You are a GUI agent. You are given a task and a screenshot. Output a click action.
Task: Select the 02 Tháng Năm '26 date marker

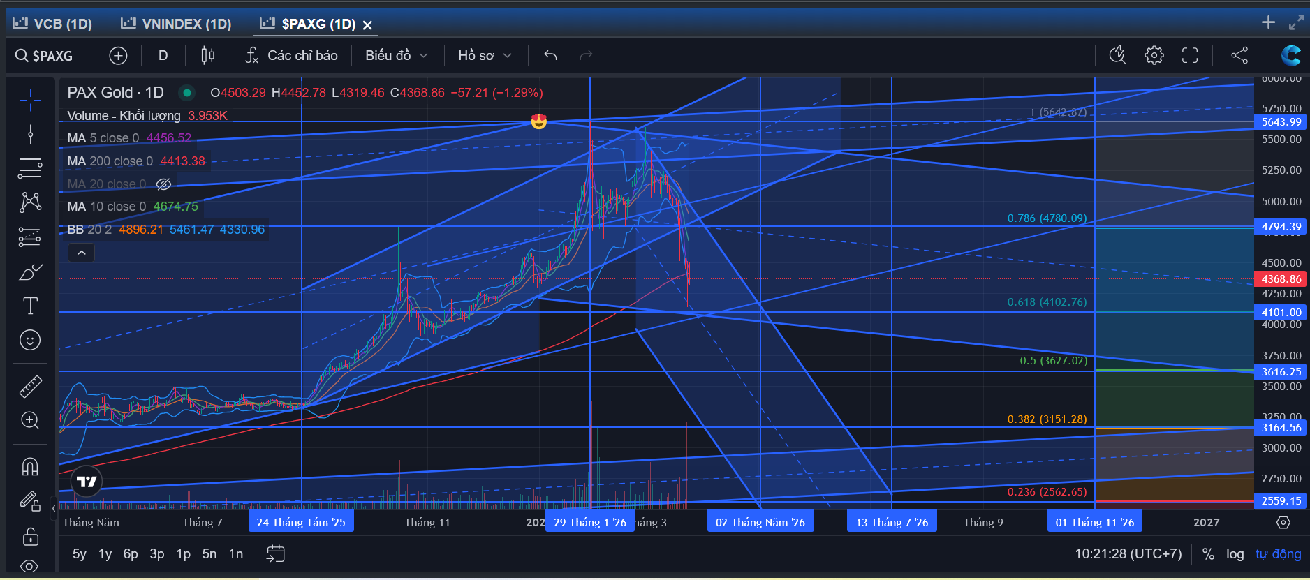pyautogui.click(x=760, y=523)
